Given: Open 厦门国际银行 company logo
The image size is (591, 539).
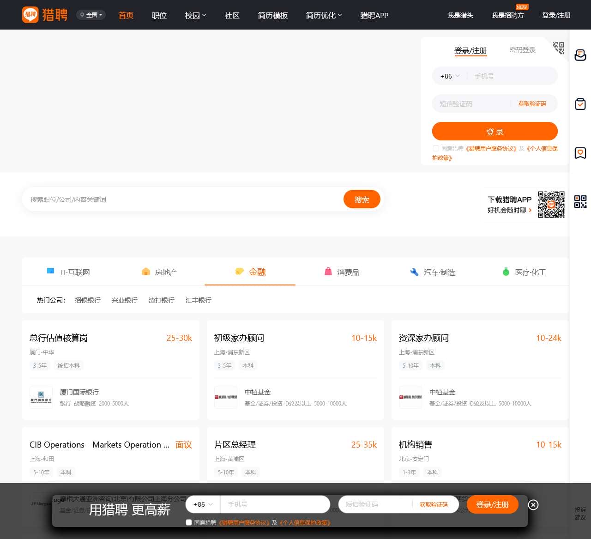Looking at the screenshot, I should (x=41, y=397).
